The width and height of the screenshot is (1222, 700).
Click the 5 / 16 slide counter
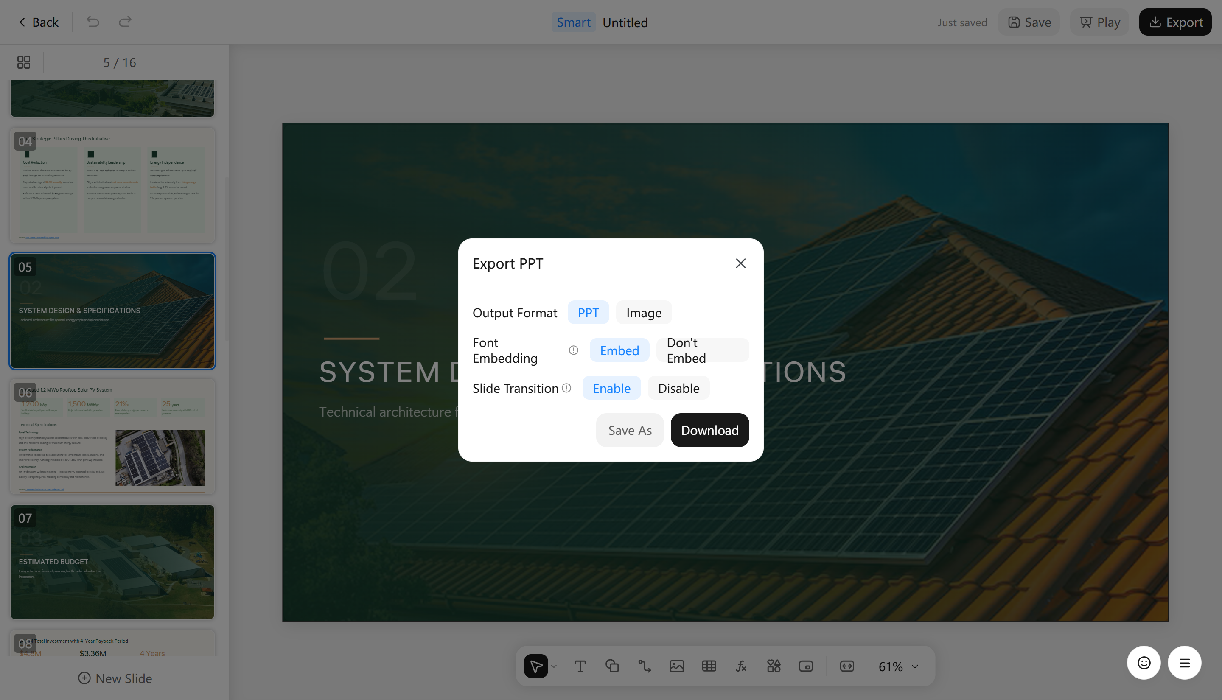[120, 62]
